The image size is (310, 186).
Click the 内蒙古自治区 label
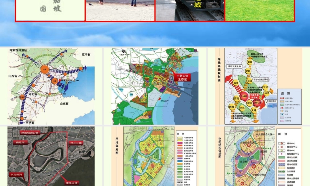pos(18,50)
